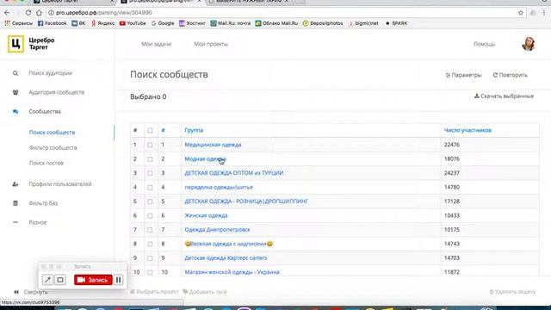Click the Фильтр баз database icon
The height and width of the screenshot is (310, 551).
15,203
